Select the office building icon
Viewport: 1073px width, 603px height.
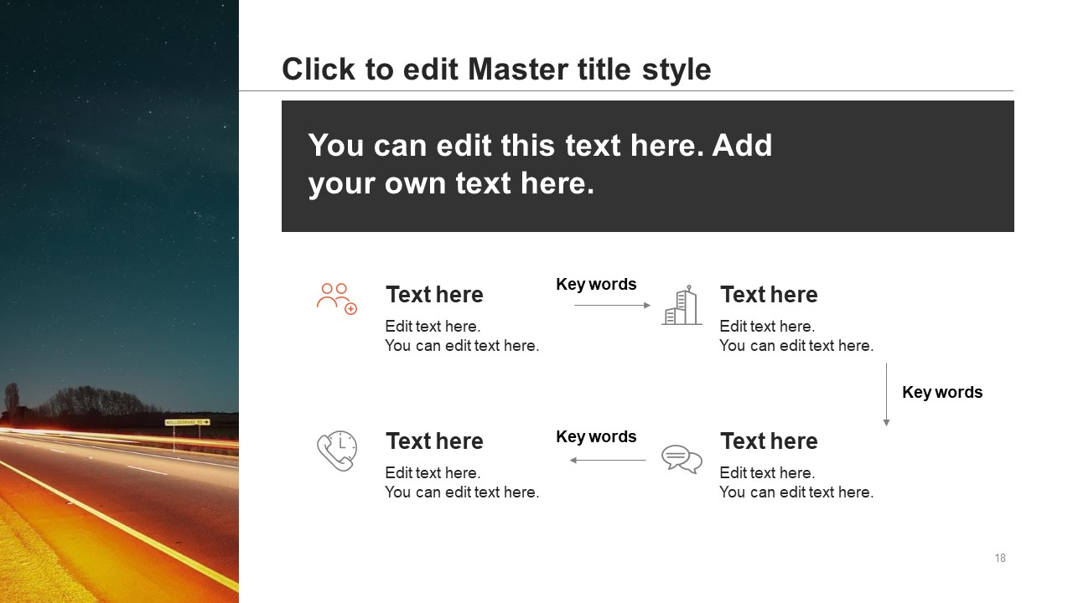(x=682, y=305)
